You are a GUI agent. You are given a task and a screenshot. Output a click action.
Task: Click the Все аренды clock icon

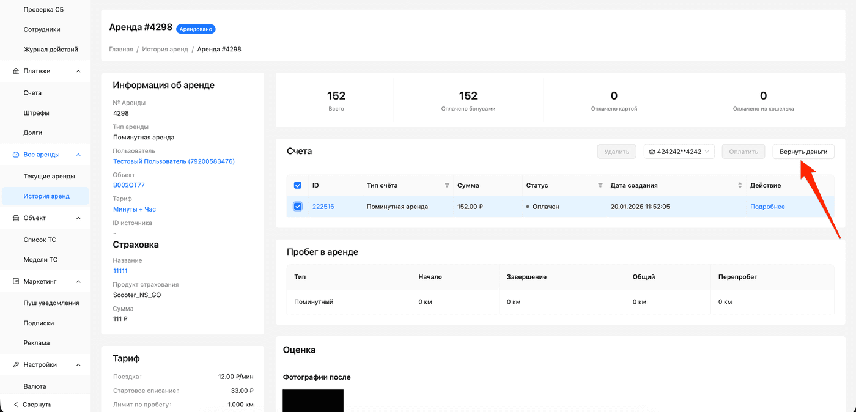[x=16, y=155]
